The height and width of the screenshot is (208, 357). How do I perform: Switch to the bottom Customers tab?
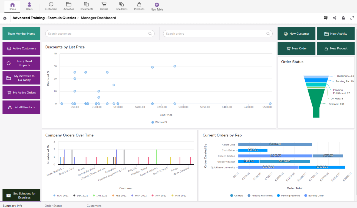point(94,206)
